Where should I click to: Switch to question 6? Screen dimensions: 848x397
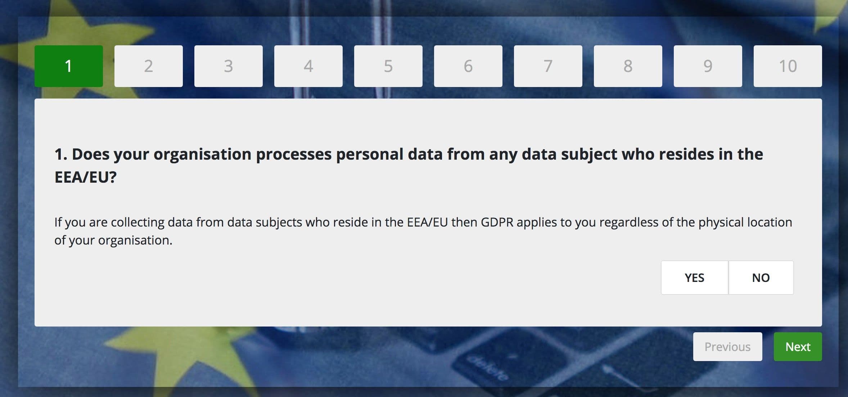tap(468, 66)
